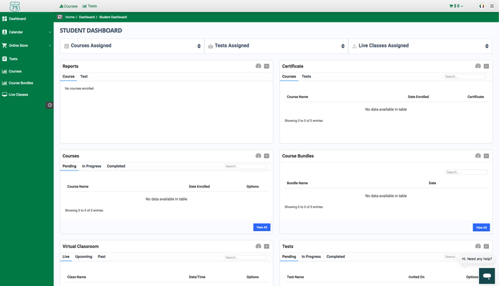Click the Reports panel dashboard gauge icon

click(x=258, y=66)
